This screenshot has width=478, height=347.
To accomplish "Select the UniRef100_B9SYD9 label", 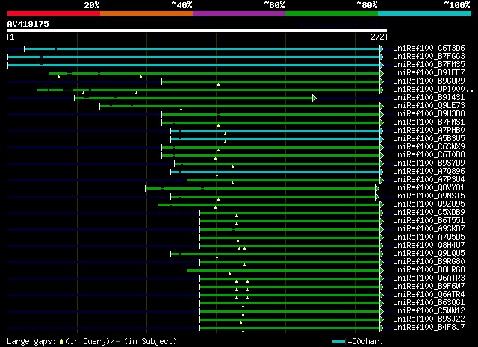I will click(429, 163).
